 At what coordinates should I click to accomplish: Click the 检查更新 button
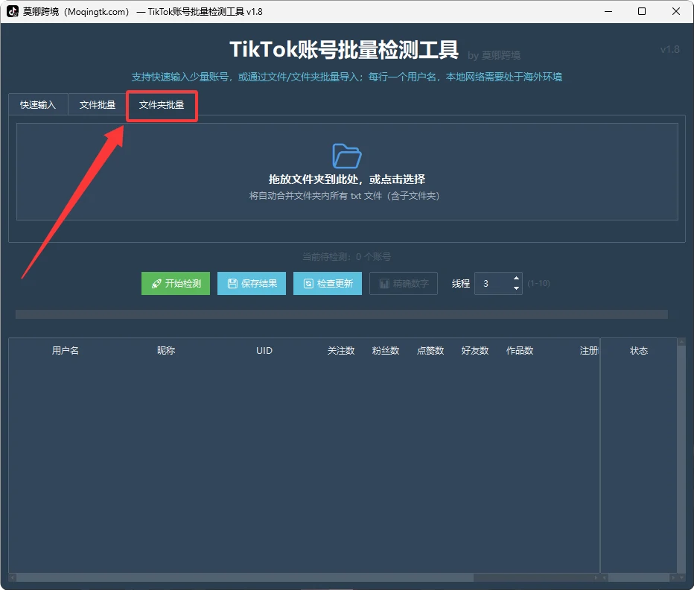pyautogui.click(x=328, y=284)
